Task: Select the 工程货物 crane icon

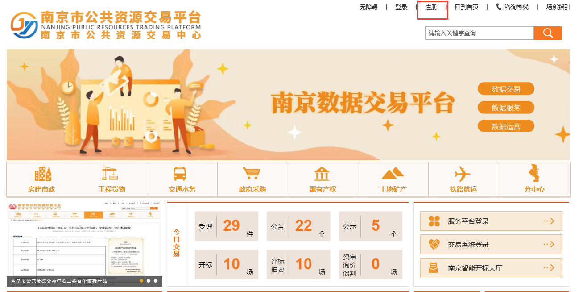Action: coord(109,174)
